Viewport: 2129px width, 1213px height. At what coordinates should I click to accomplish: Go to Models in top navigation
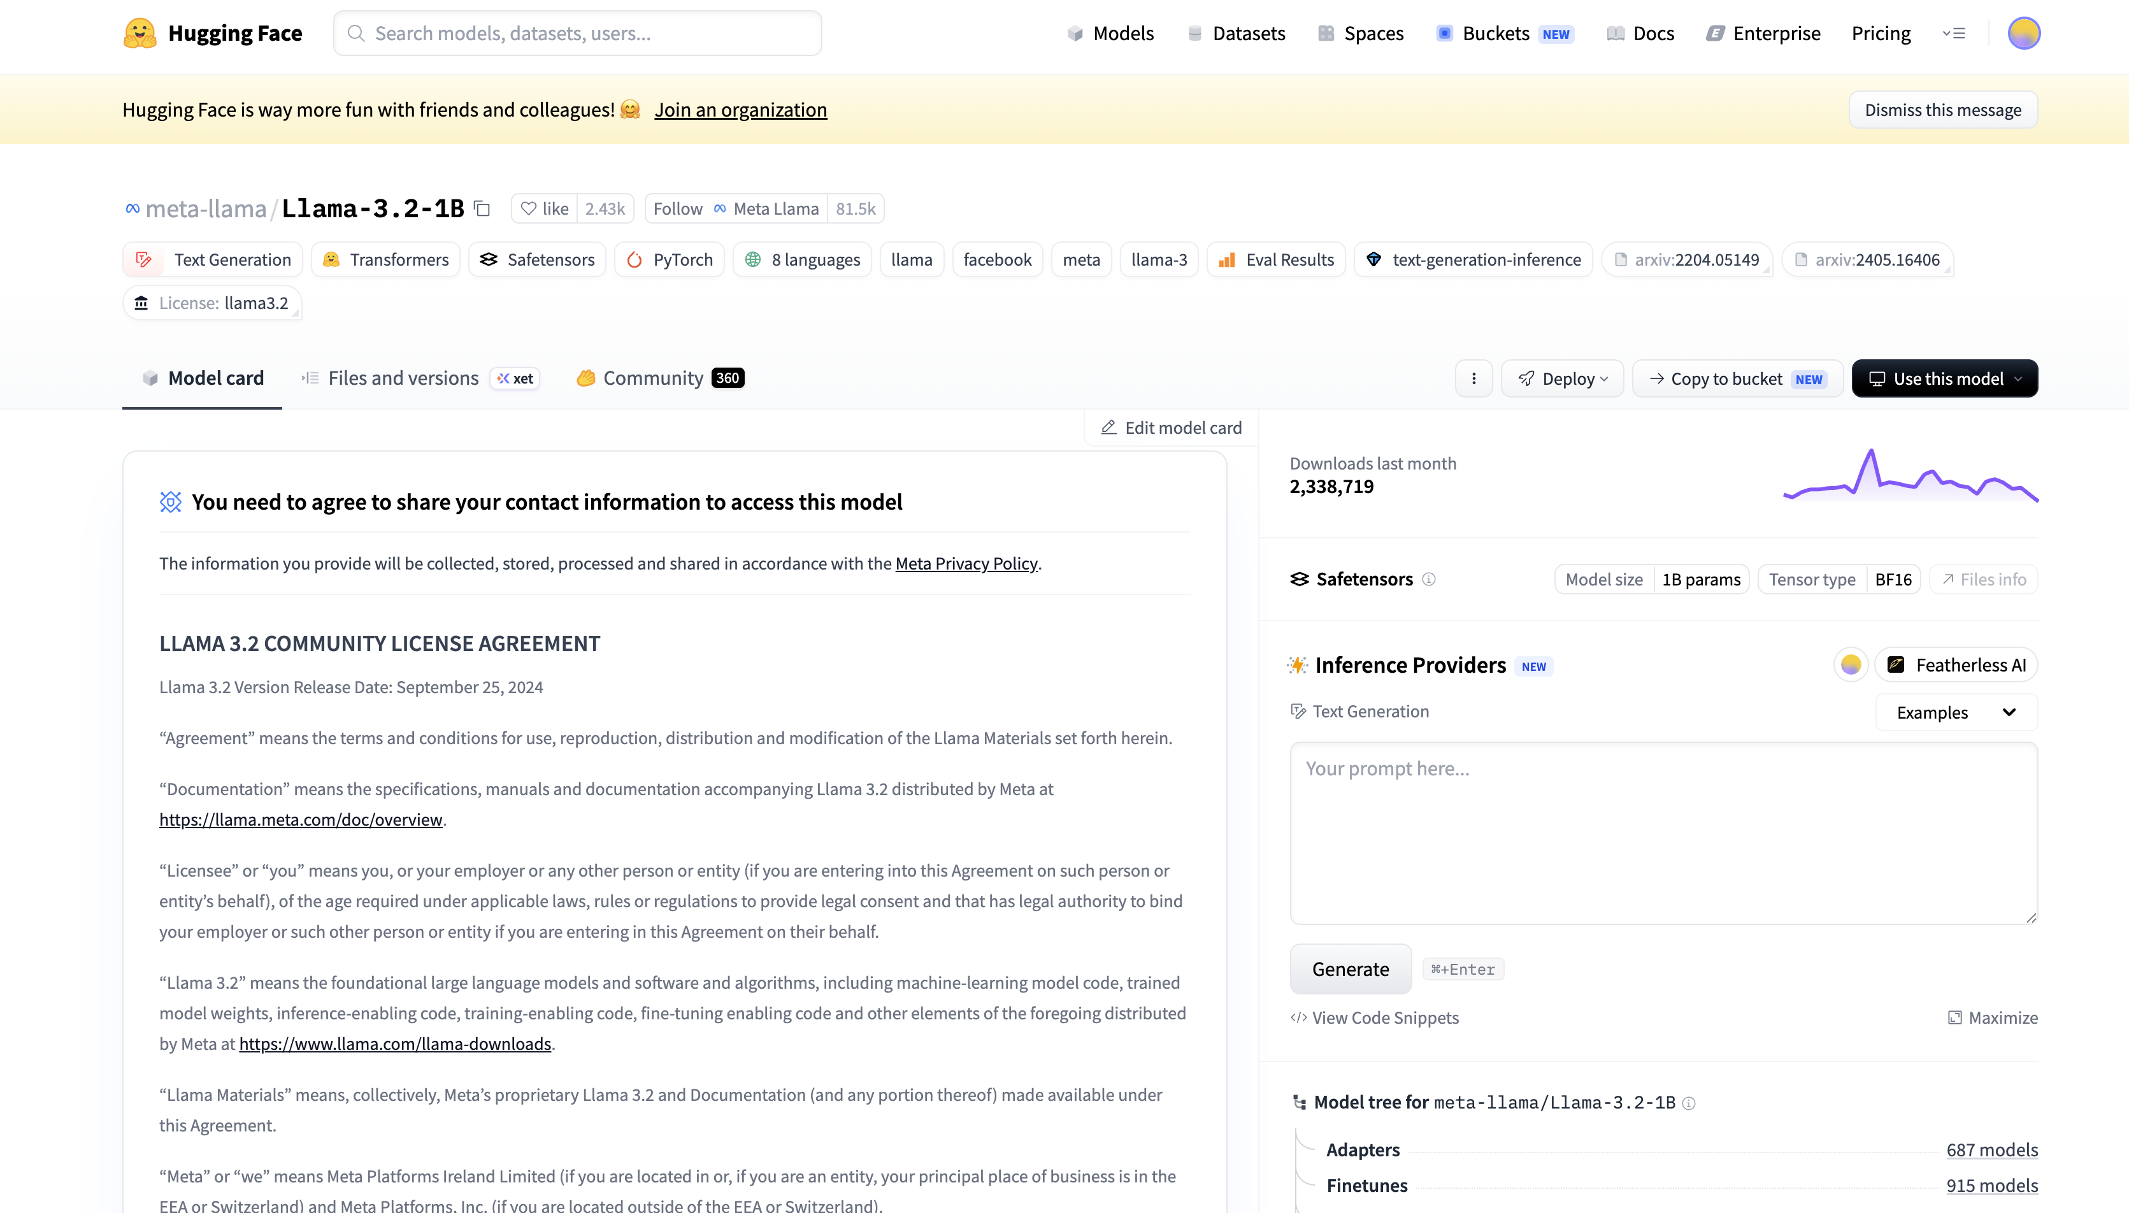[1110, 33]
